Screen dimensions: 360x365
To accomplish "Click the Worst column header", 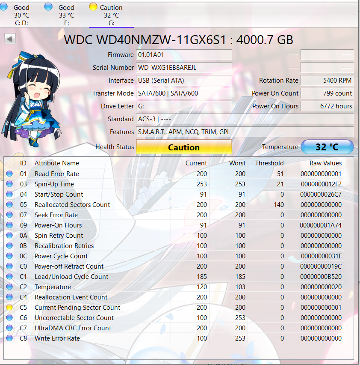I will pyautogui.click(x=228, y=163).
